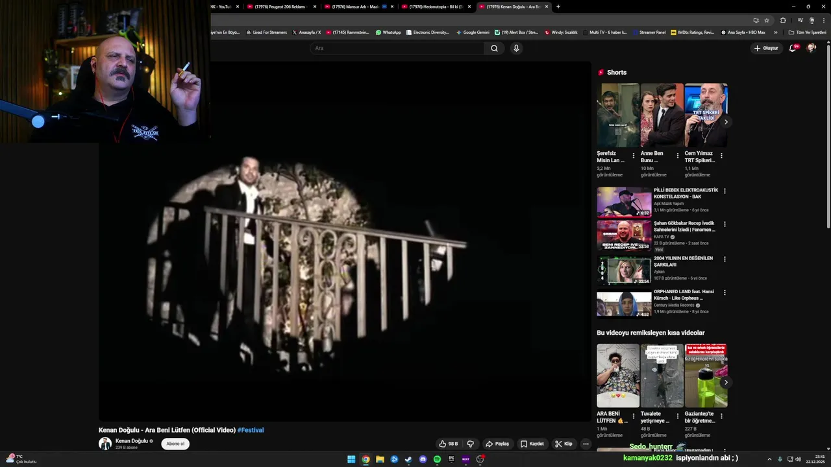Screen dimensions: 831x467
Task: Switch to Hedonutopia - Bil ki tab
Action: [436, 6]
